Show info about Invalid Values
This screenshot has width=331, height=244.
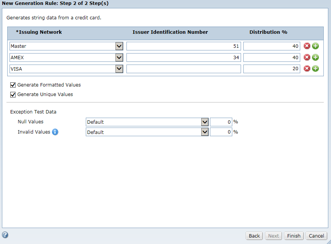point(55,132)
